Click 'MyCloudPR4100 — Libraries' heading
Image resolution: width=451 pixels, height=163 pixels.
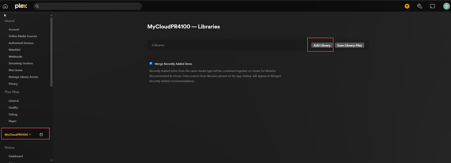(x=184, y=26)
